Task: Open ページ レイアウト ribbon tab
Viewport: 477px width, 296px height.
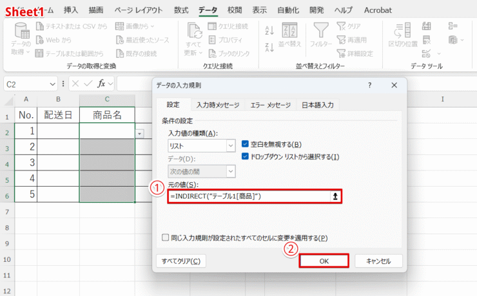Action: (139, 10)
